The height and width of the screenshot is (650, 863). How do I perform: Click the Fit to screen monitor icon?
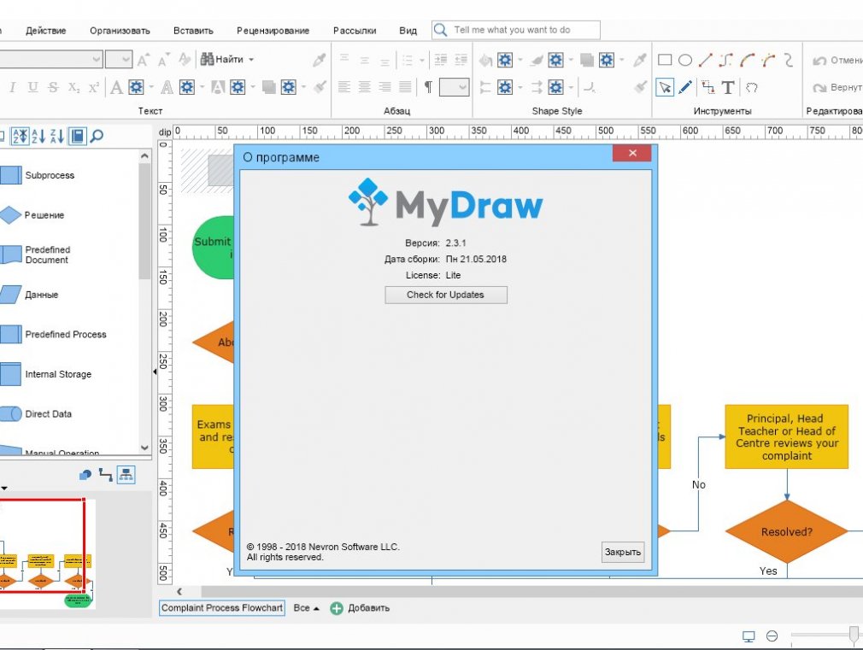click(x=749, y=636)
